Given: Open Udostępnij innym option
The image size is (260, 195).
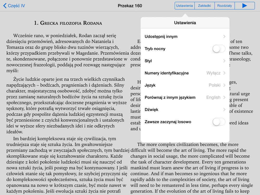Looking at the screenshot, I should click(x=185, y=36).
